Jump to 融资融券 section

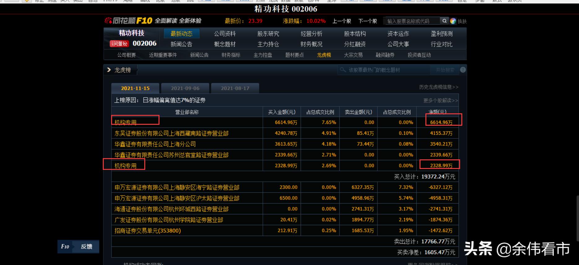(385, 55)
